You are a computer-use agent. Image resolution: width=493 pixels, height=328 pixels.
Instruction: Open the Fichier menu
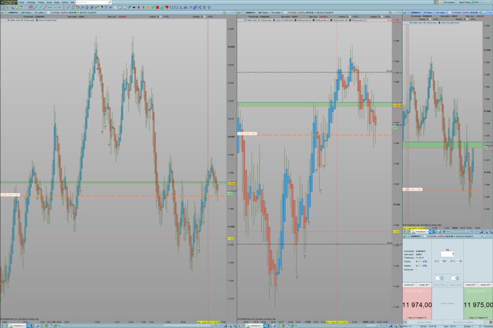21,2
